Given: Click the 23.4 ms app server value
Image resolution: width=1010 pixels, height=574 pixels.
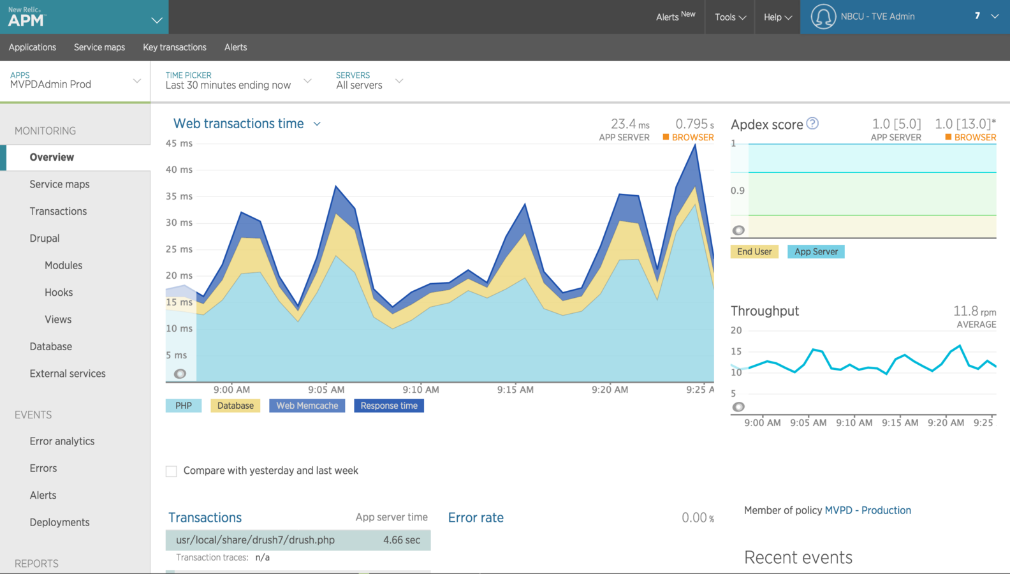Looking at the screenshot, I should tap(630, 124).
